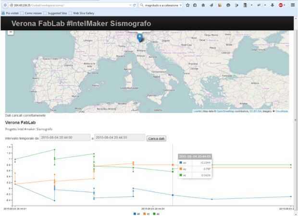Go back using the browser back arrow

pyautogui.click(x=5, y=5)
